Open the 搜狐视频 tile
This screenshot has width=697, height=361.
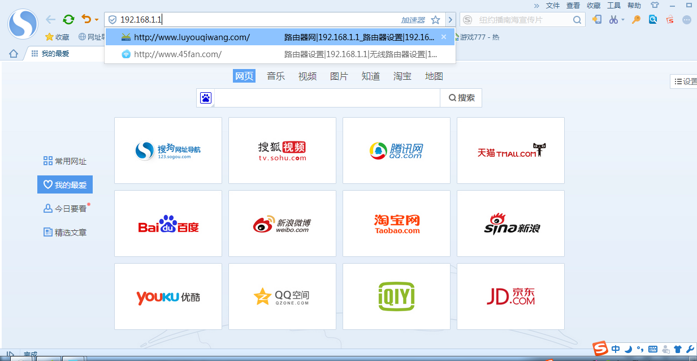(x=282, y=151)
